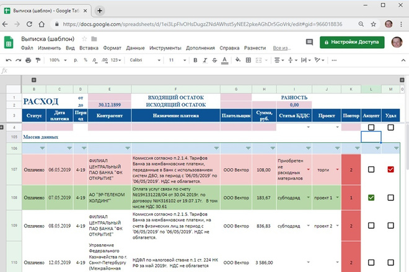This screenshot has height=272, width=409.
Task: Bookmark this page with the star
Action: click(373, 24)
